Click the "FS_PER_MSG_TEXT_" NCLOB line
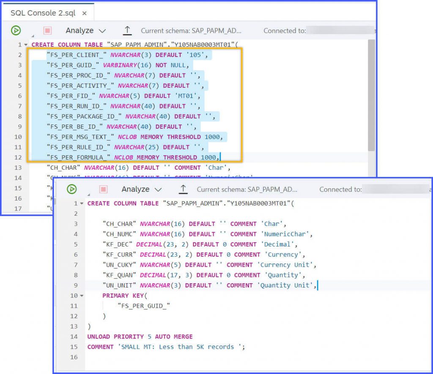Screen dimensions: 433x374 tap(135, 137)
